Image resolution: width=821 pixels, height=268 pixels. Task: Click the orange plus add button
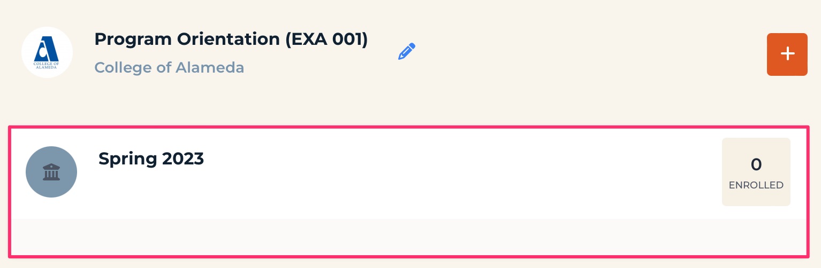coord(787,54)
